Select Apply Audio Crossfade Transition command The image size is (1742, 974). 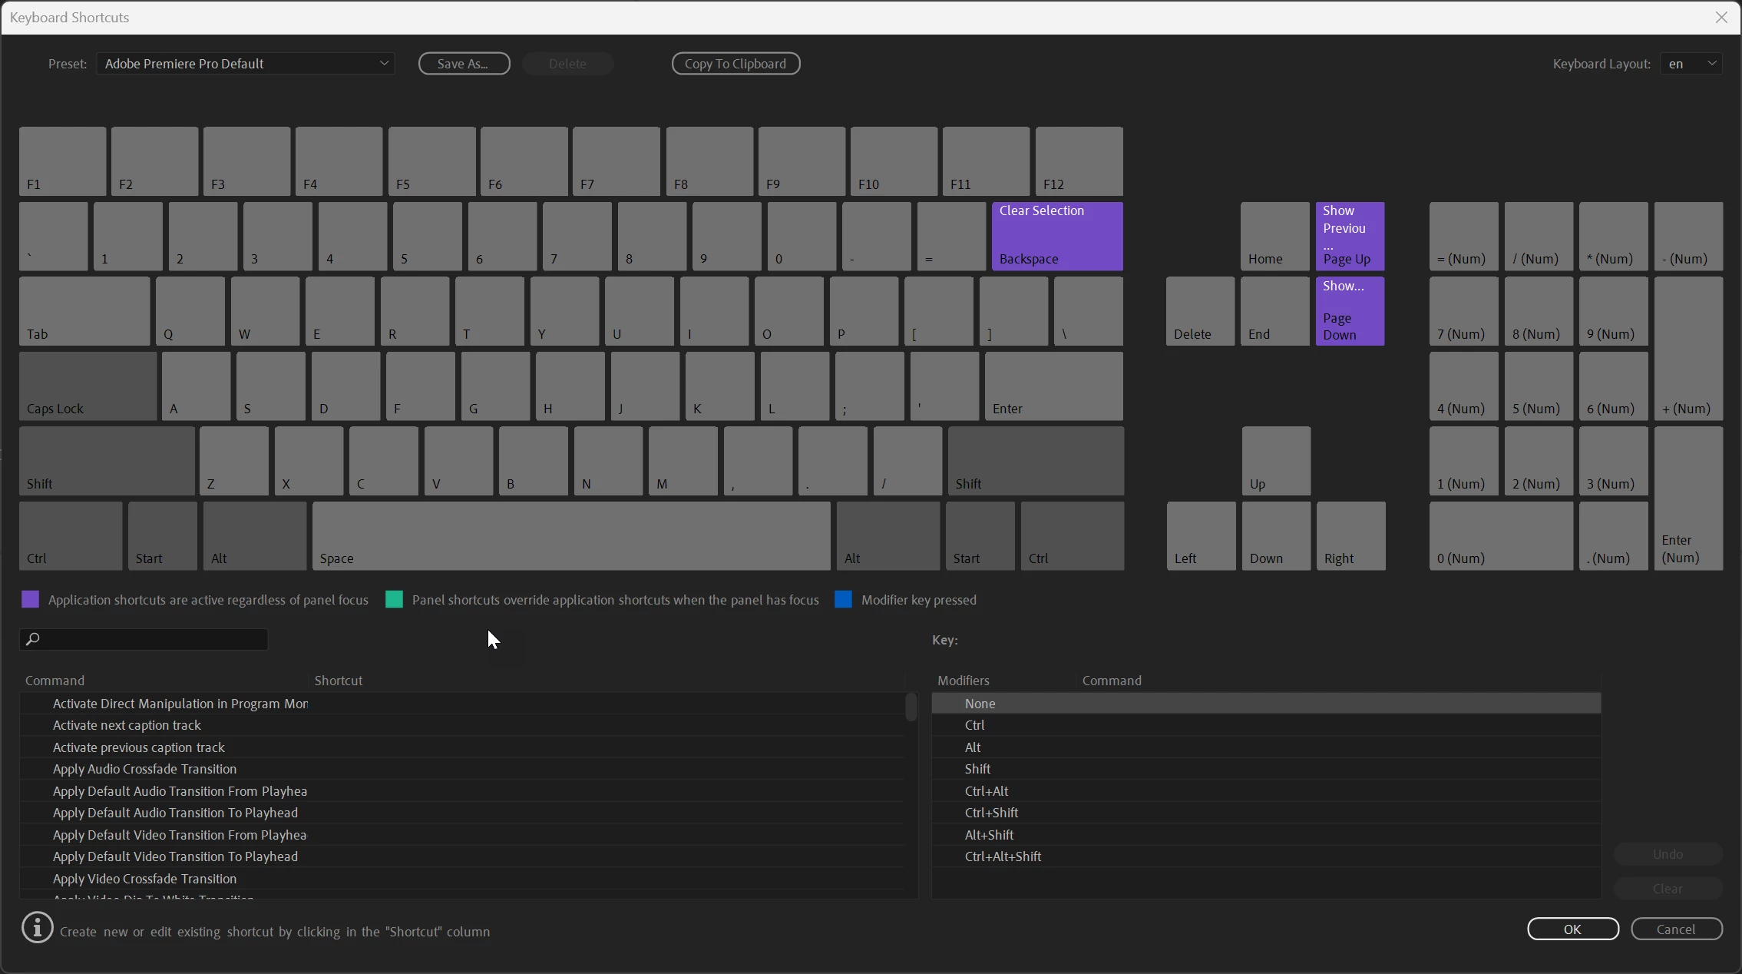(144, 769)
